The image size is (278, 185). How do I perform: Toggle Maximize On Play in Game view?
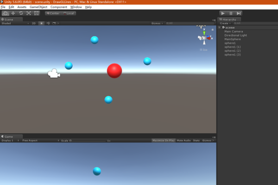[164, 140]
